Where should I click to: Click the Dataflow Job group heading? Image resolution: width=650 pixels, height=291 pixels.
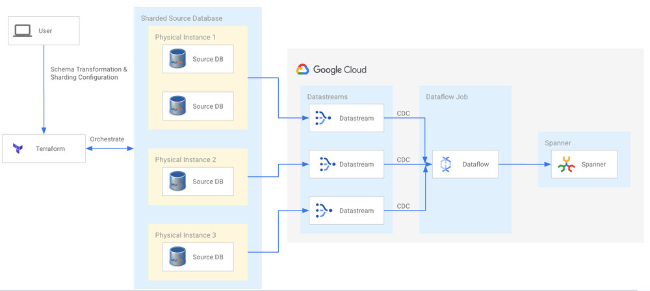[x=447, y=97]
